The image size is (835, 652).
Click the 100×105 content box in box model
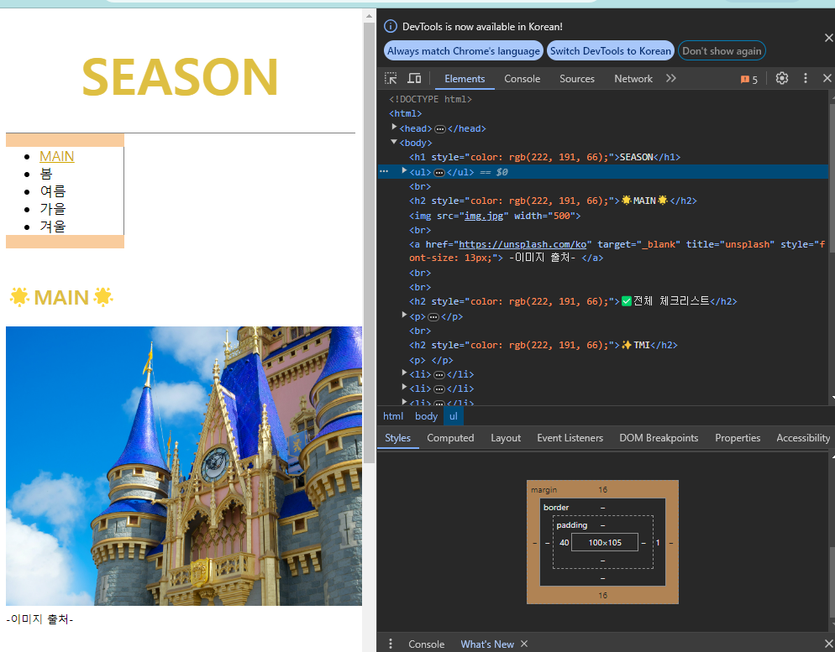click(x=605, y=542)
